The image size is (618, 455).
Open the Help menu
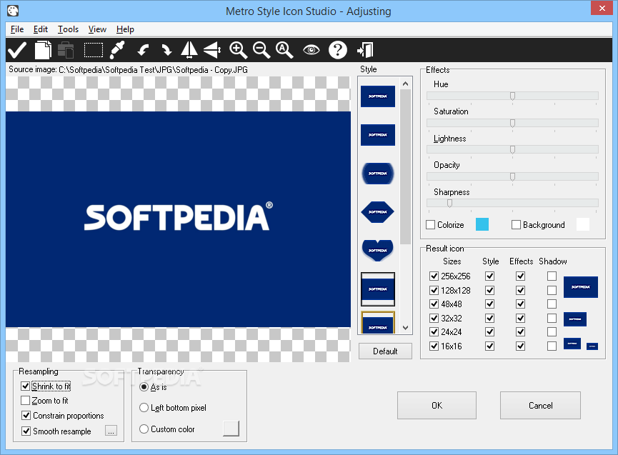125,29
